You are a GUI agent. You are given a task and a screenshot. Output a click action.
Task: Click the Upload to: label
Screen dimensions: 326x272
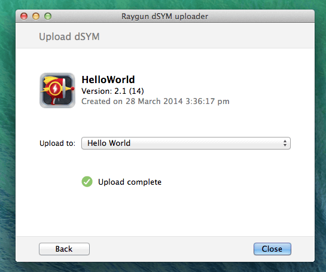57,143
